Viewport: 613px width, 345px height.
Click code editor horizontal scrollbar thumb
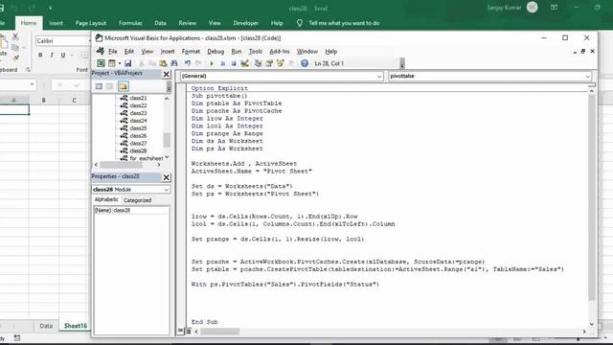click(220, 332)
